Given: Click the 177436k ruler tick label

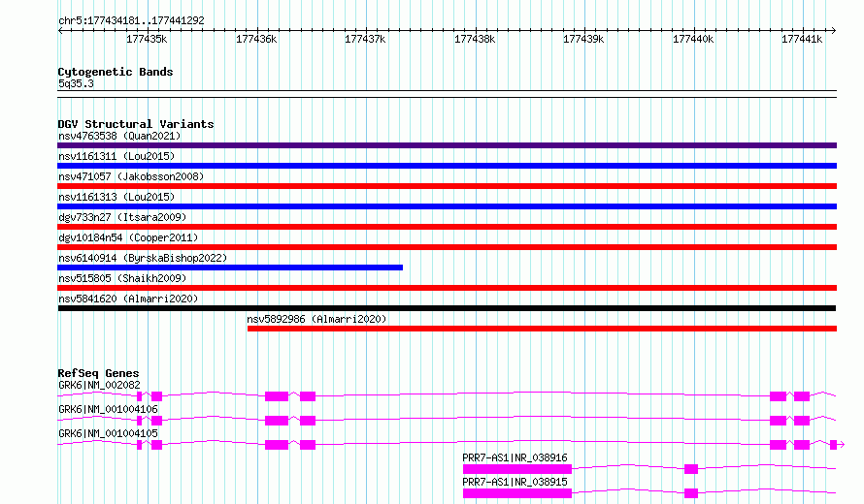Looking at the screenshot, I should [x=256, y=39].
